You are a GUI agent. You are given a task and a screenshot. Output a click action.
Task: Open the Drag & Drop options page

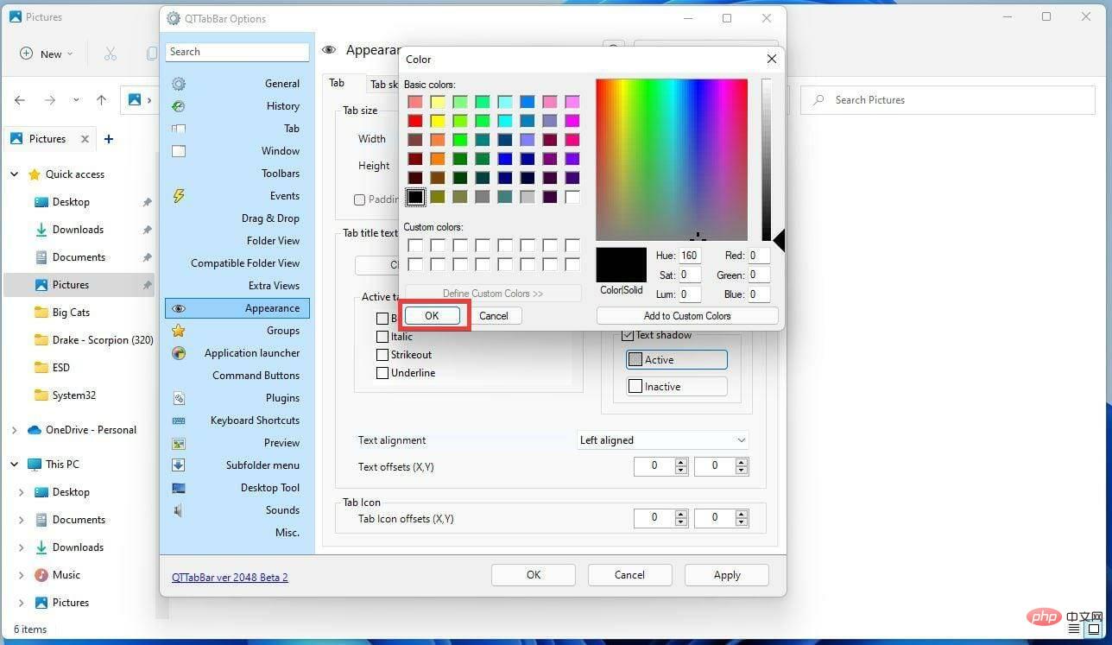270,218
